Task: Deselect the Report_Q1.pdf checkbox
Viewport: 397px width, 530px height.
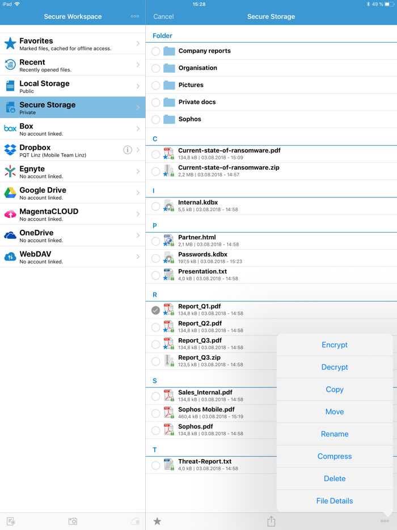Action: [x=155, y=310]
